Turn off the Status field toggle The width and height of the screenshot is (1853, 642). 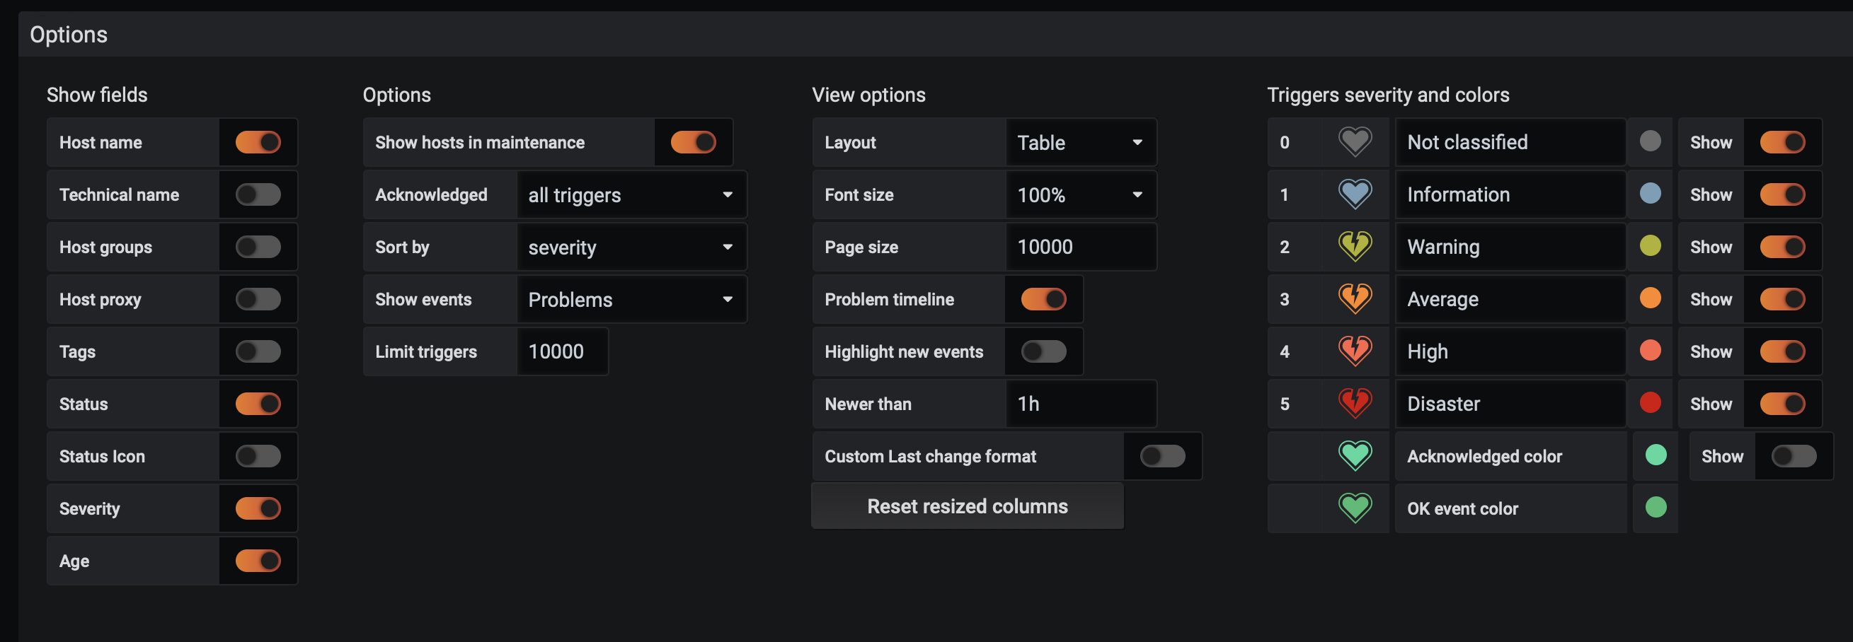[x=258, y=404]
